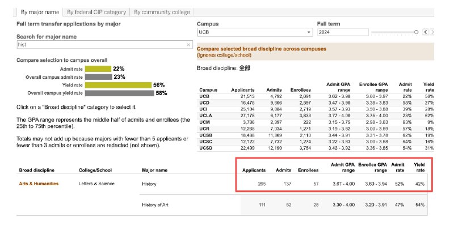This screenshot has width=454, height=239.
Task: Click the College/School column header
Action: (x=95, y=170)
